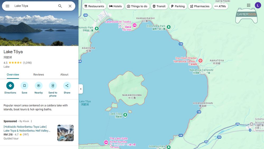Clear the Lake Tōya search

coord(70,6)
